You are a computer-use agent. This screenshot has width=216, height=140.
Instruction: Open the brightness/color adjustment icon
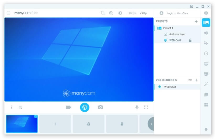click(120, 13)
